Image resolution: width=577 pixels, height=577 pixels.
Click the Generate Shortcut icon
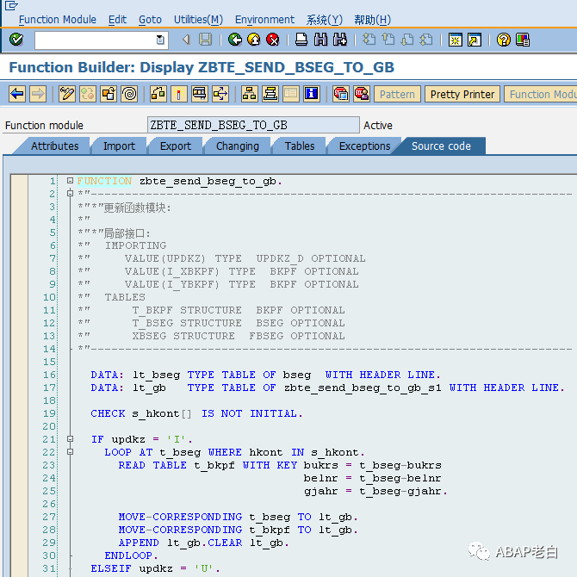tap(475, 40)
